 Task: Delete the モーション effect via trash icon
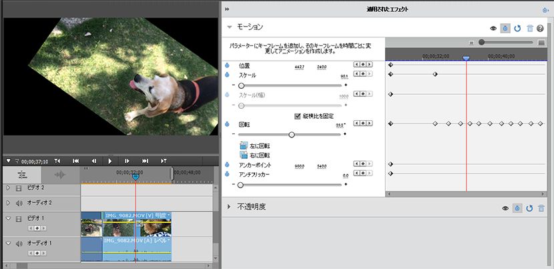point(529,29)
